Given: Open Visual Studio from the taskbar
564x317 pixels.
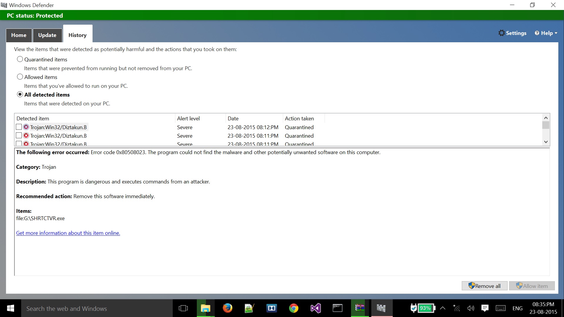Looking at the screenshot, I should pos(315,308).
